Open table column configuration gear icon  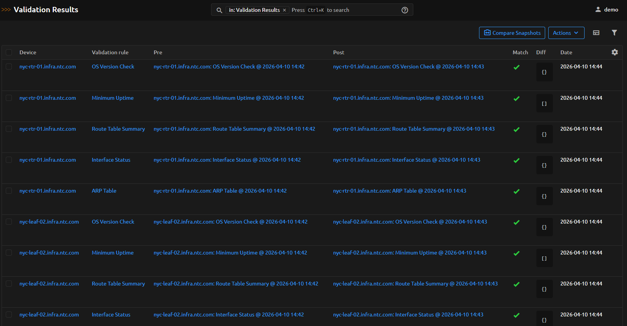click(614, 52)
